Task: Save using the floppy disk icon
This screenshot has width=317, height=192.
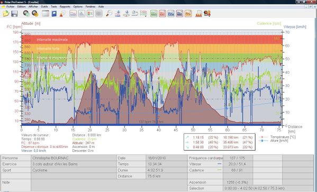Action: 14,14
